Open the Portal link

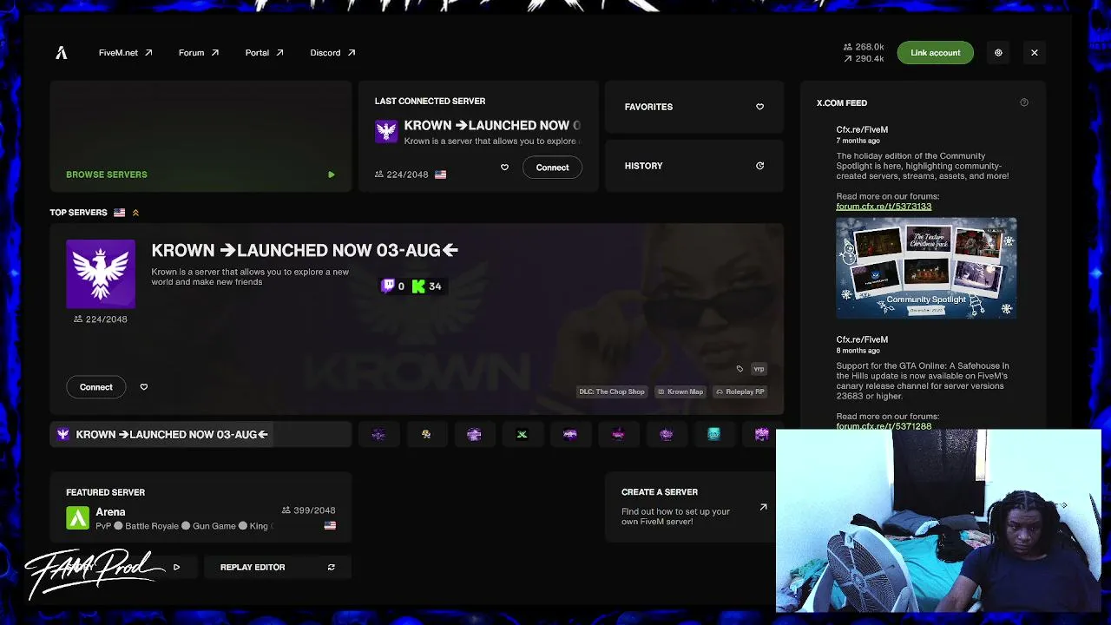pyautogui.click(x=264, y=53)
